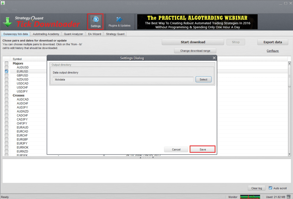Select the EURCHF row label
This screenshot has width=293, height=199.
click(22, 135)
